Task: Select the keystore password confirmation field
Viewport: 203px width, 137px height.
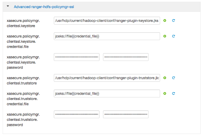Action: [x=126, y=57]
